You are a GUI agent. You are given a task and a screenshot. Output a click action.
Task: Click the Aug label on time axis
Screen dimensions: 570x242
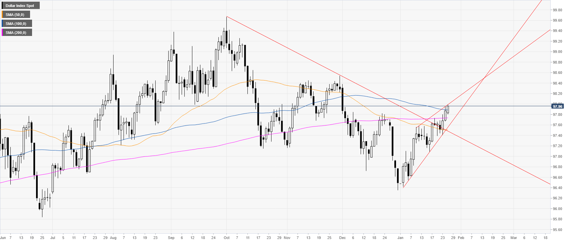(x=113, y=238)
